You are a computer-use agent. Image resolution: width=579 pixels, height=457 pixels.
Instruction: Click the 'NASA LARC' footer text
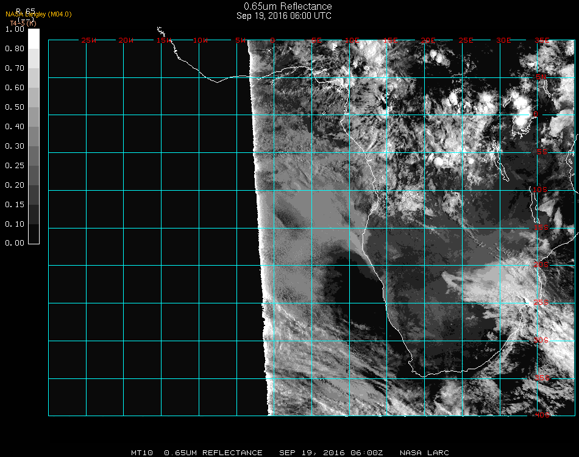click(x=424, y=453)
